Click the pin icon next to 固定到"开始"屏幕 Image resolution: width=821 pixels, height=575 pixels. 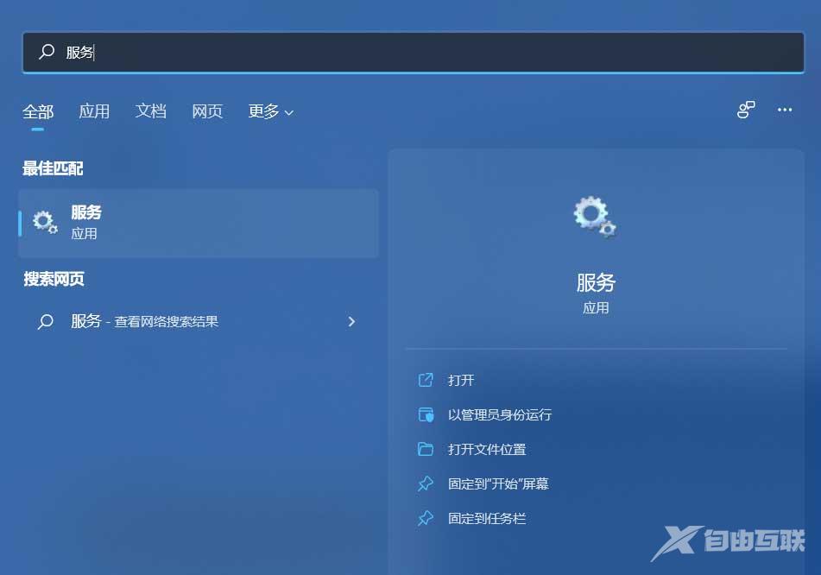tap(426, 483)
